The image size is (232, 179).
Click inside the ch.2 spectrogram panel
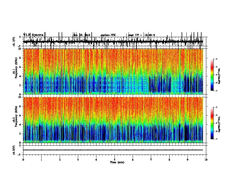(113, 120)
